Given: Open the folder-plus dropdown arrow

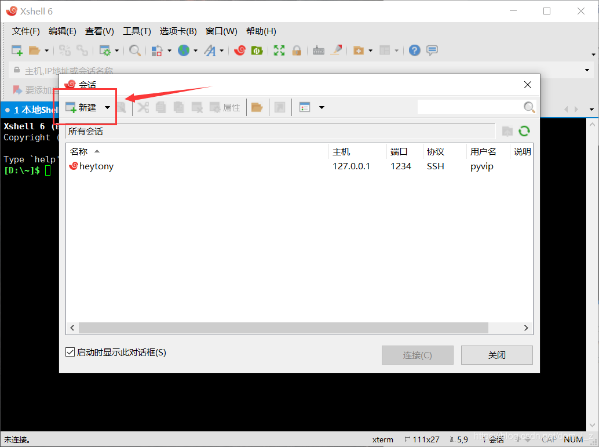Looking at the screenshot, I should pos(371,50).
